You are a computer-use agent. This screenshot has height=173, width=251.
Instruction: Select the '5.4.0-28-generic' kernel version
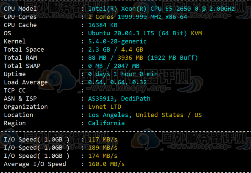[117, 41]
